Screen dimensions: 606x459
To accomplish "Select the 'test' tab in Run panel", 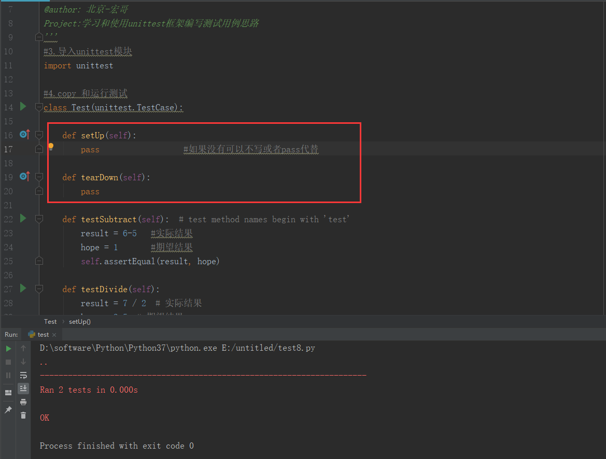I will [x=42, y=335].
